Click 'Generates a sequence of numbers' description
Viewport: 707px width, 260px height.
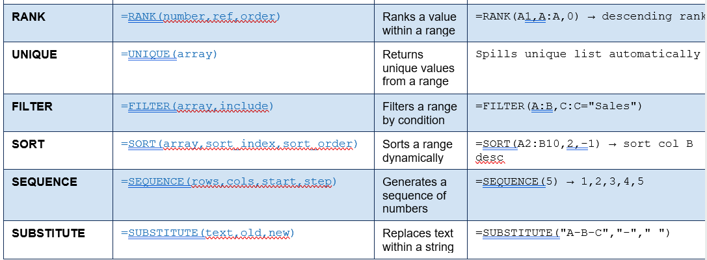414,195
